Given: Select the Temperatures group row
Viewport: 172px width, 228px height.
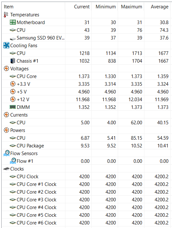Looking at the screenshot, I should point(86,15).
